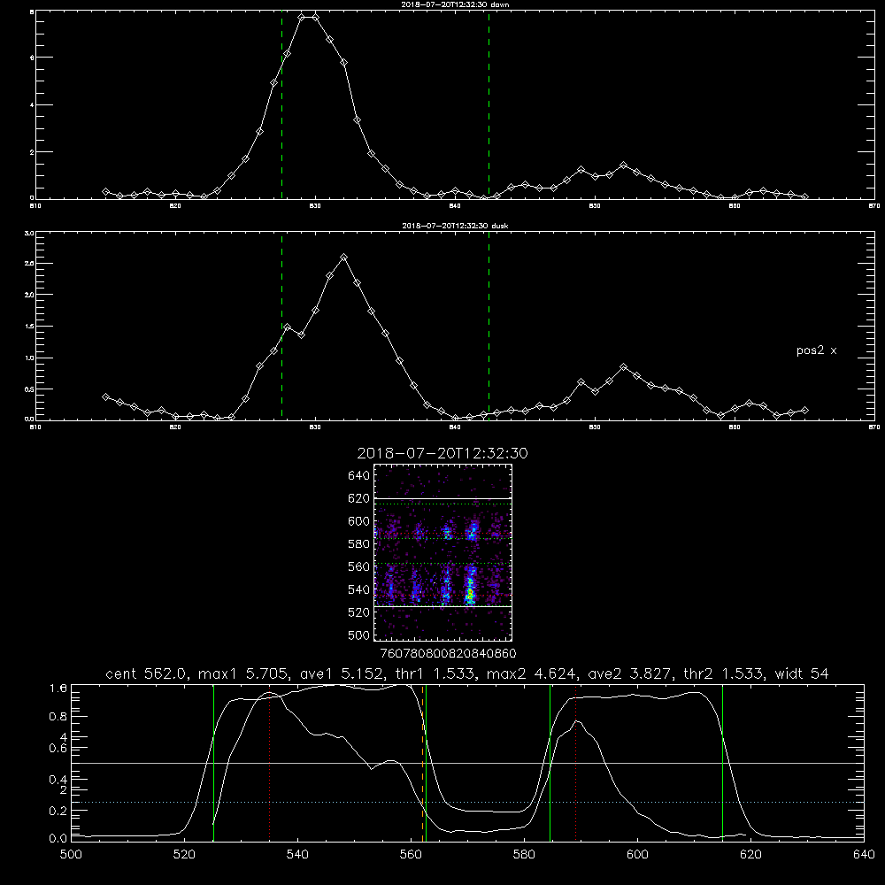Viewport: 885px width, 885px height.
Task: Click bottom plot y-axis label '0.2'
Action: 58,811
